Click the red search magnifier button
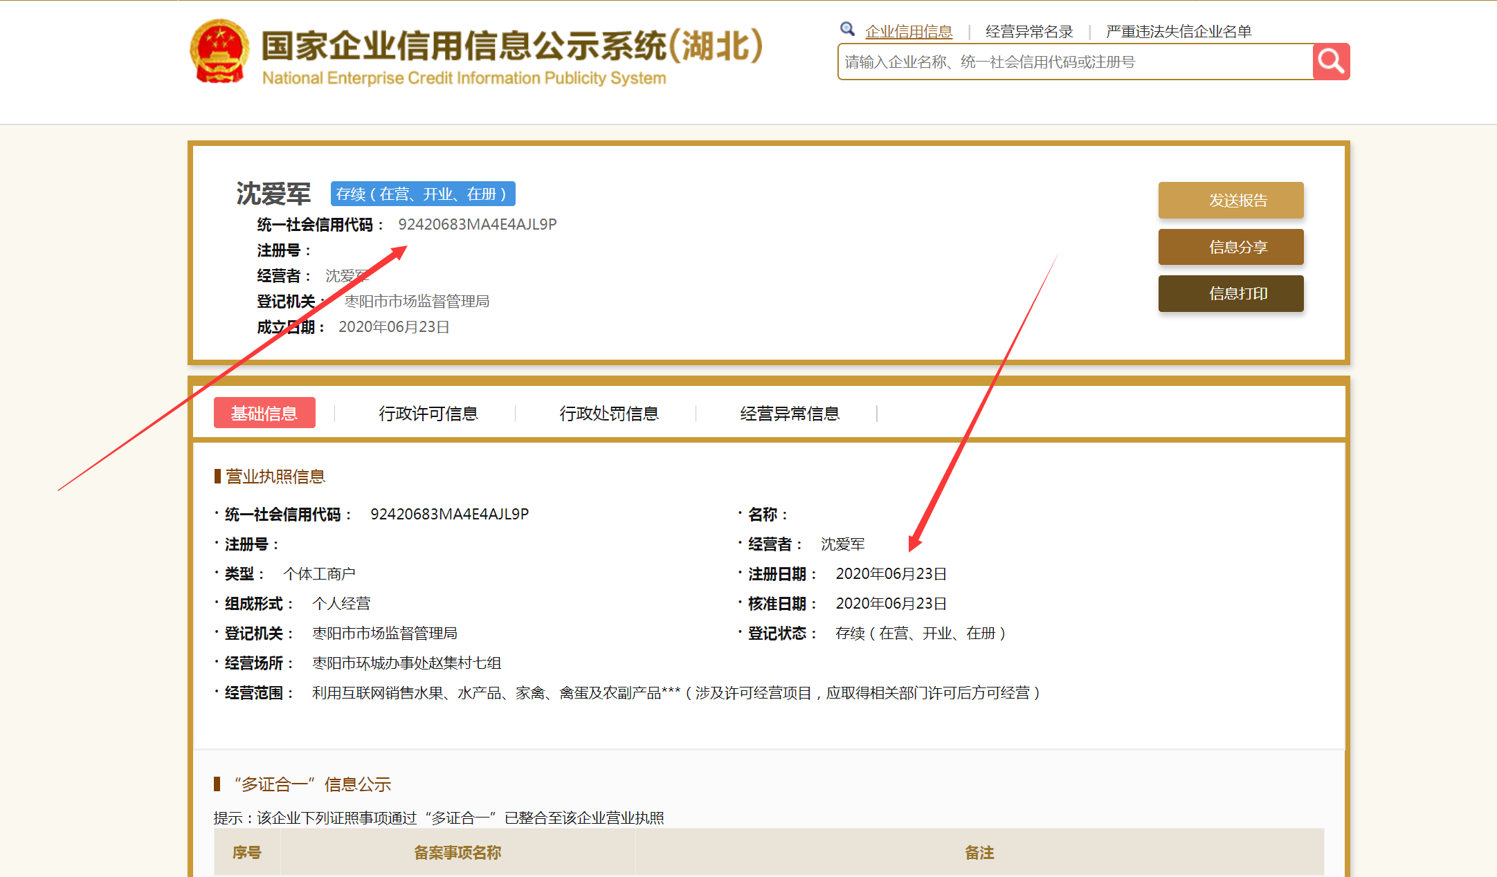Screen dimensions: 1497x877 click(1330, 62)
